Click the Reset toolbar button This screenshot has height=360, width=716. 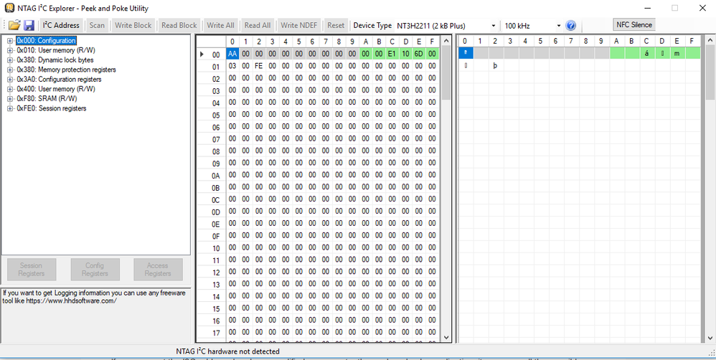pyautogui.click(x=336, y=26)
